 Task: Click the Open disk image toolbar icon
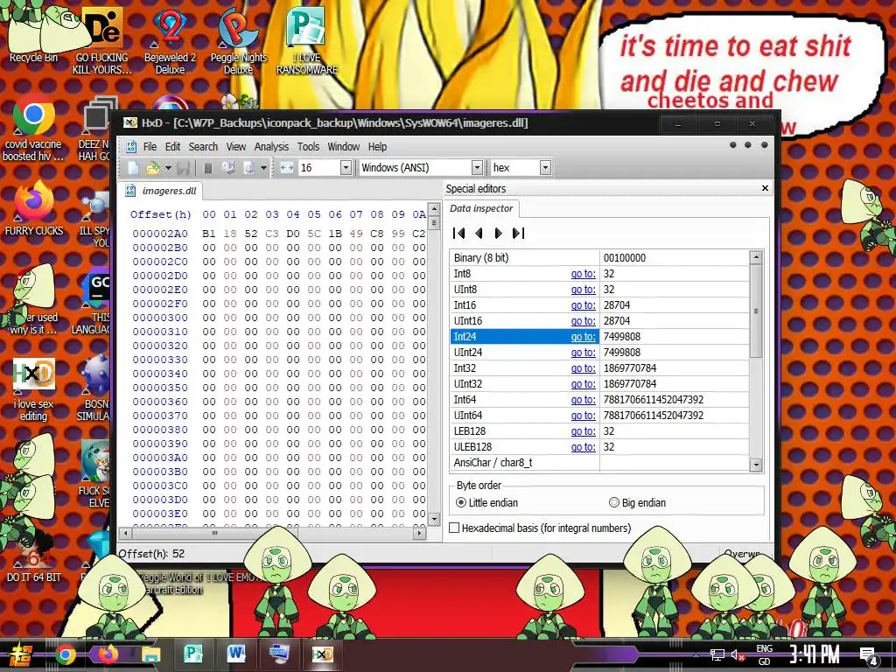[x=248, y=167]
